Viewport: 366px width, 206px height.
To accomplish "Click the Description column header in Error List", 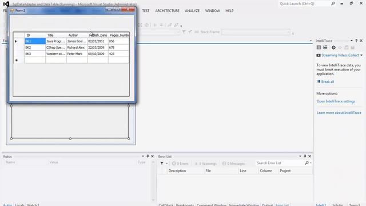I will click(x=185, y=171).
